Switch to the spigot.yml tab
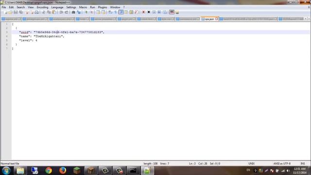The height and width of the screenshot is (175, 311). point(126,19)
